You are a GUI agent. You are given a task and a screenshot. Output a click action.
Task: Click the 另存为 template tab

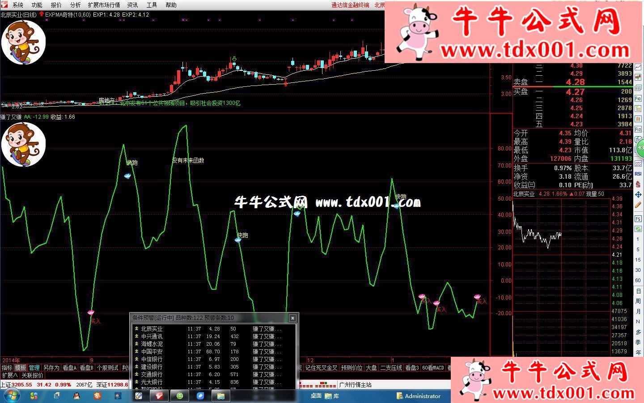point(51,368)
